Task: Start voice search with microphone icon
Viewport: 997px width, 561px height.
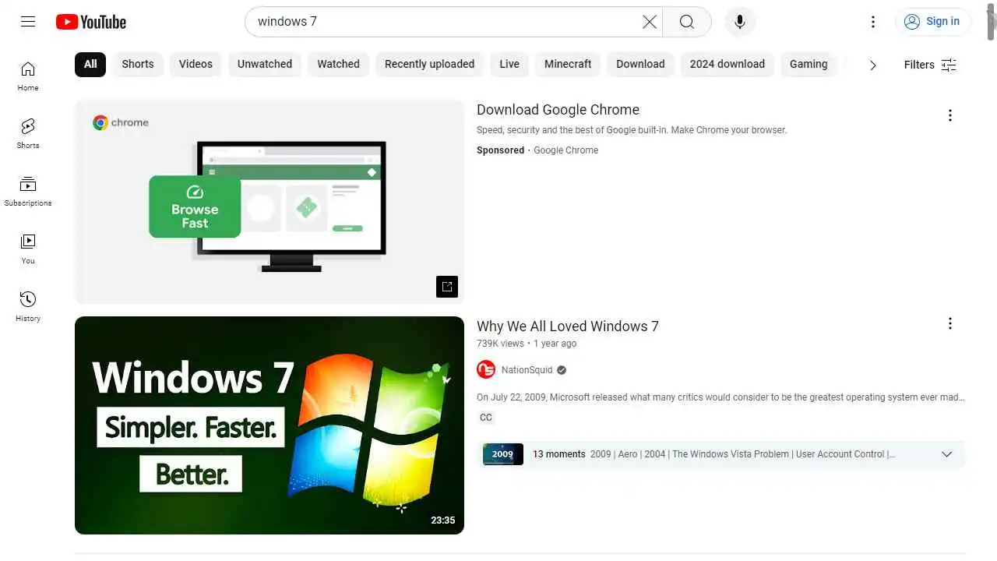Action: click(x=740, y=22)
